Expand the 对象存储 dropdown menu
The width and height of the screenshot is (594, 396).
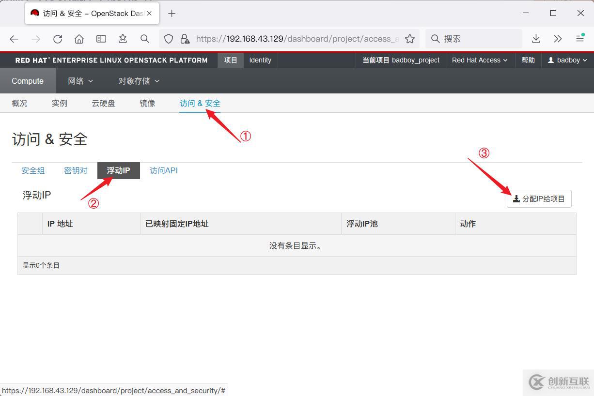tap(139, 81)
